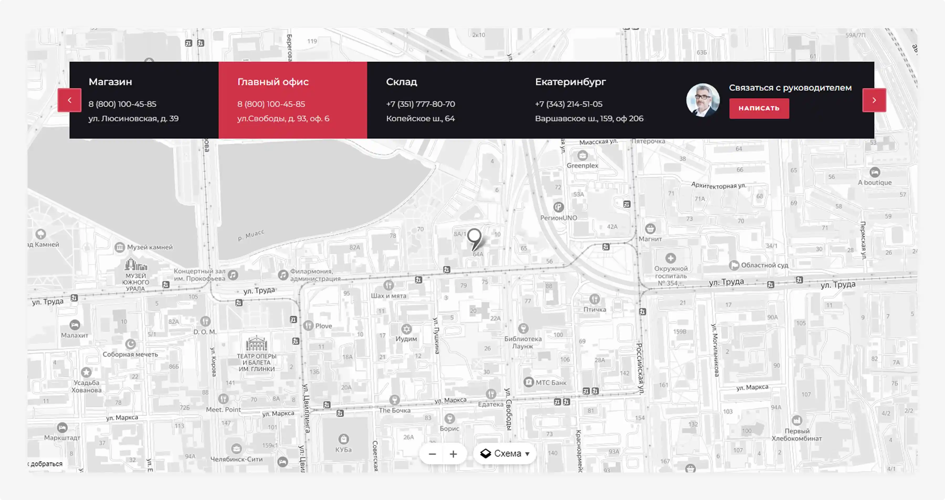Select the Магазин location tab

tap(144, 100)
